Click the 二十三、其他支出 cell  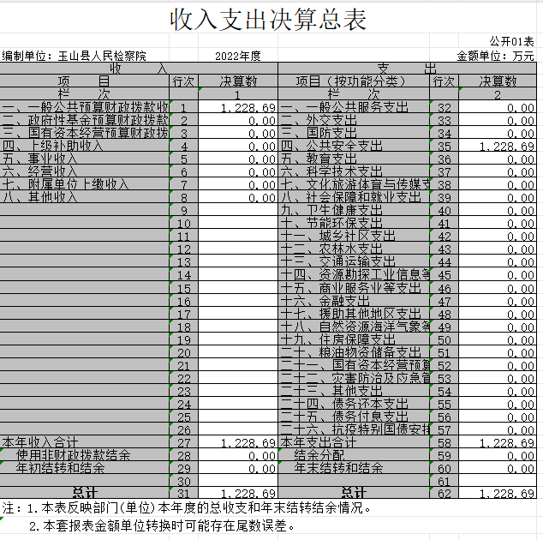point(354,390)
